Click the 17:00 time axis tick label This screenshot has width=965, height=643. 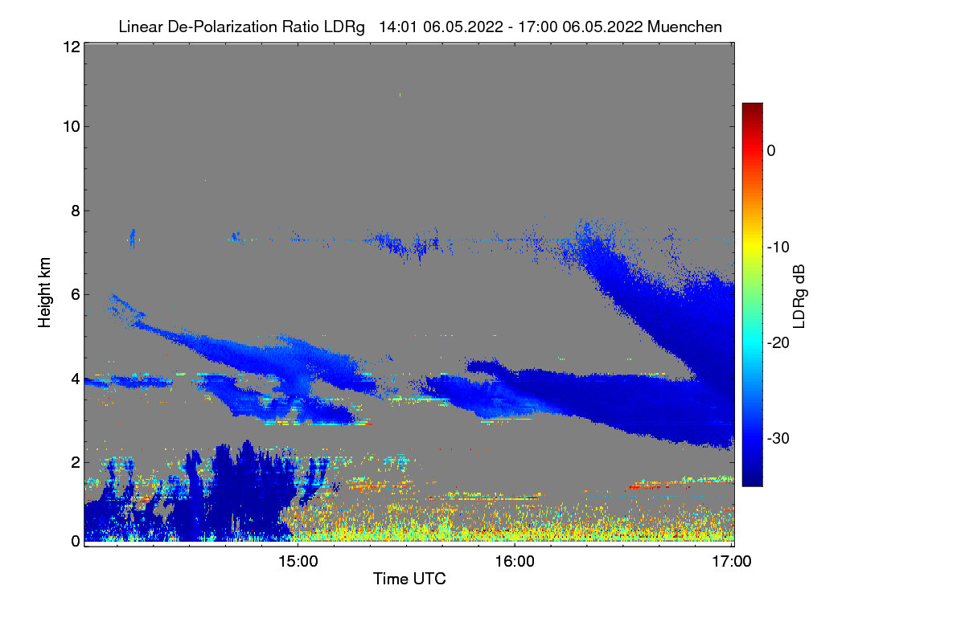pos(732,562)
